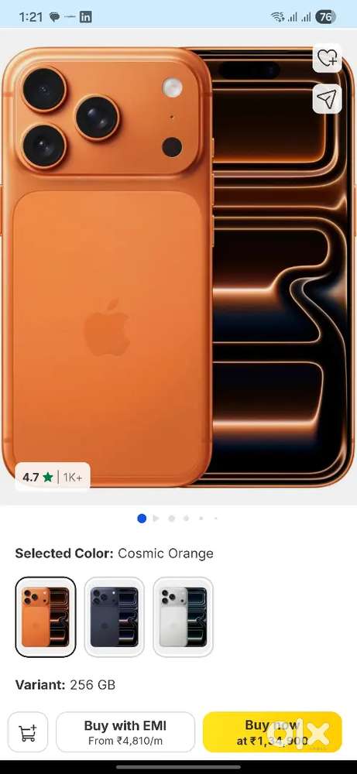Viewport: 357px width, 774px height.
Task: Select the silver white color option
Action: [x=183, y=617]
